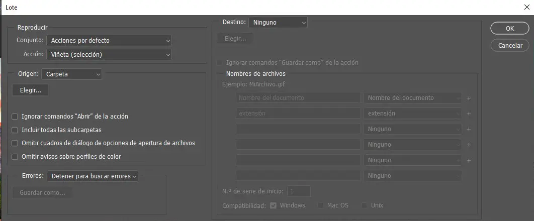Open the Origen dropdown set to Carpeta
The height and width of the screenshot is (221, 534).
click(71, 74)
